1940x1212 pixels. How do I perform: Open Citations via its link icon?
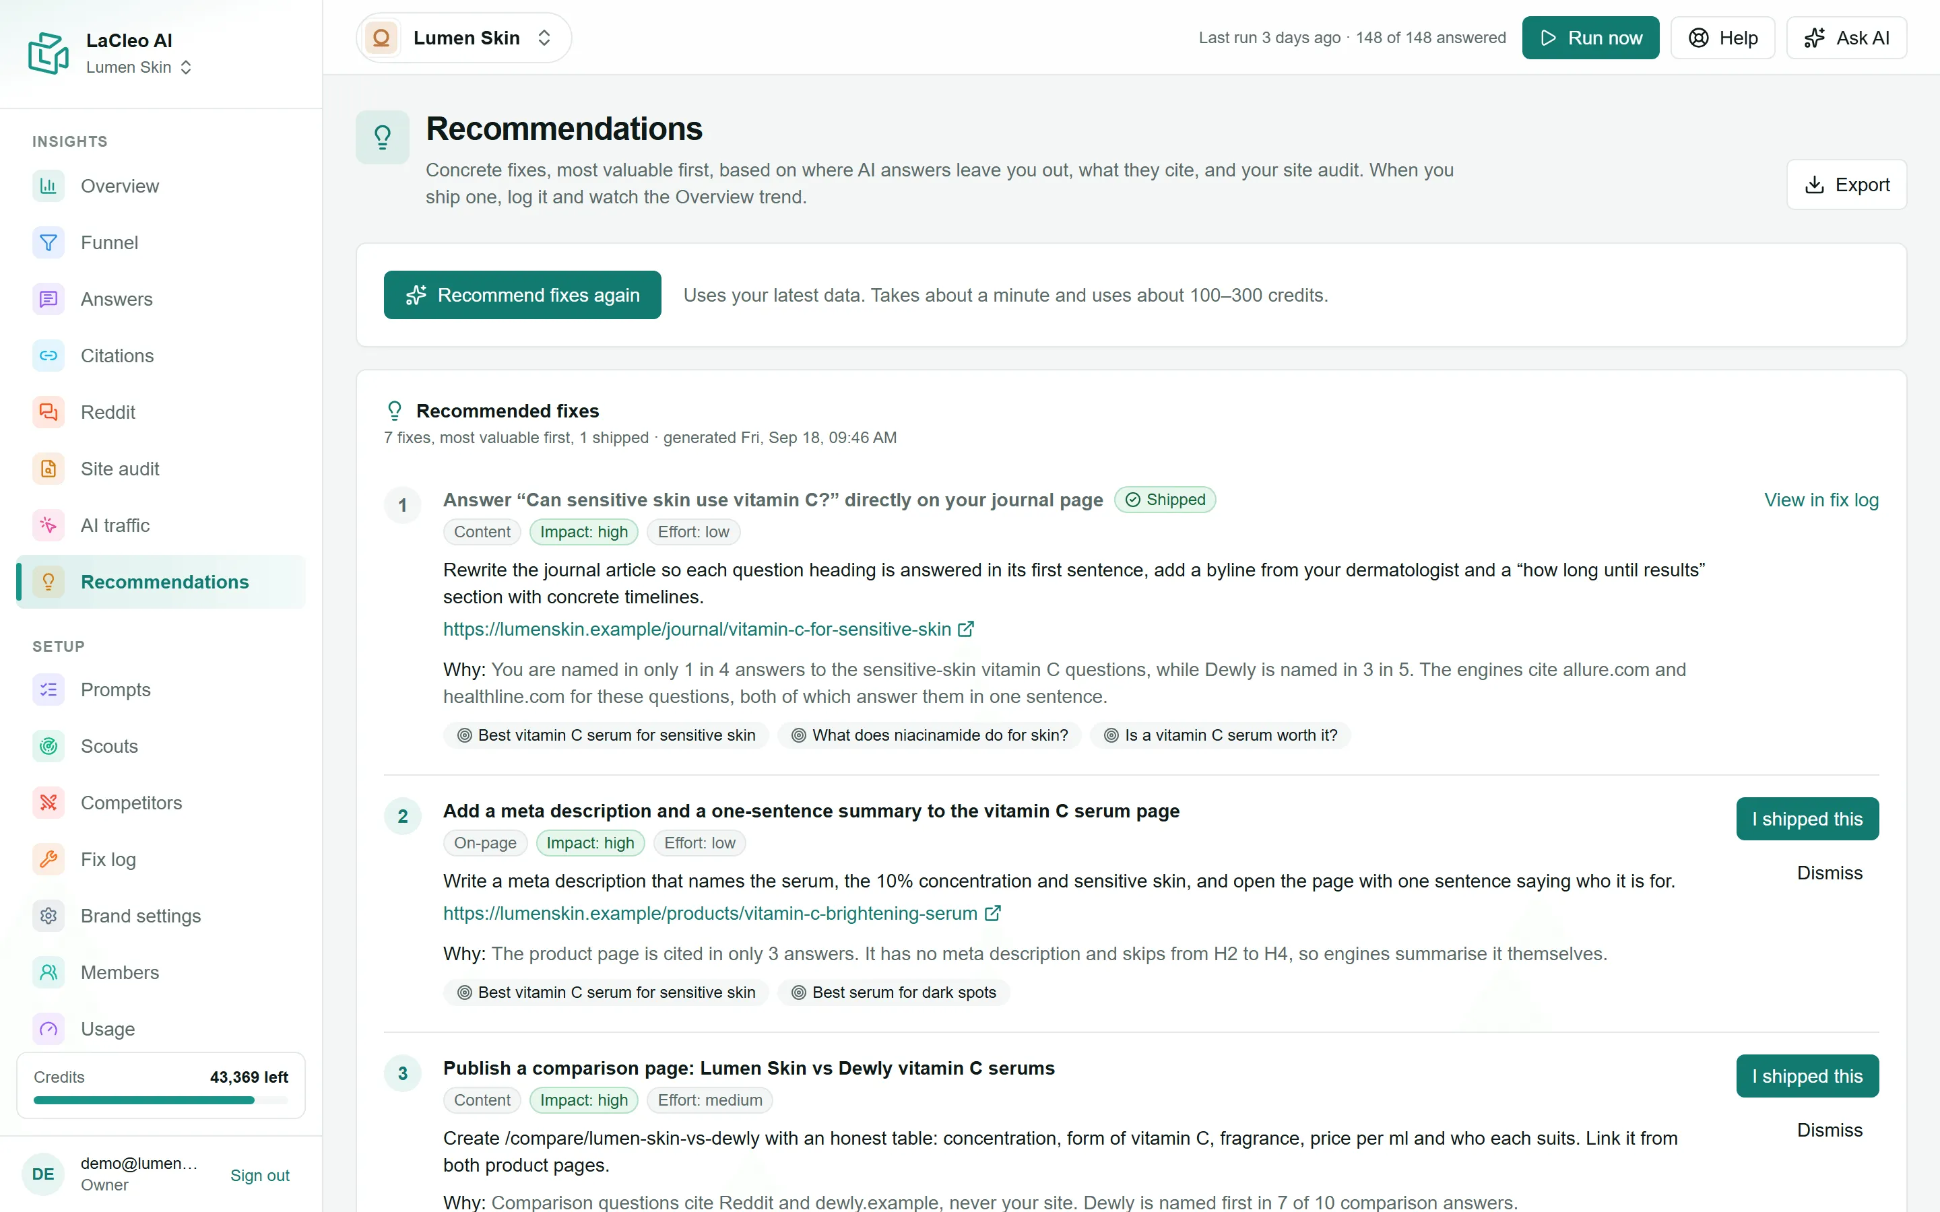pyautogui.click(x=48, y=355)
